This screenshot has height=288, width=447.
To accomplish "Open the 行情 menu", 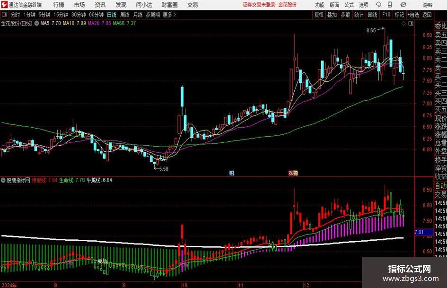I will click(x=59, y=5).
